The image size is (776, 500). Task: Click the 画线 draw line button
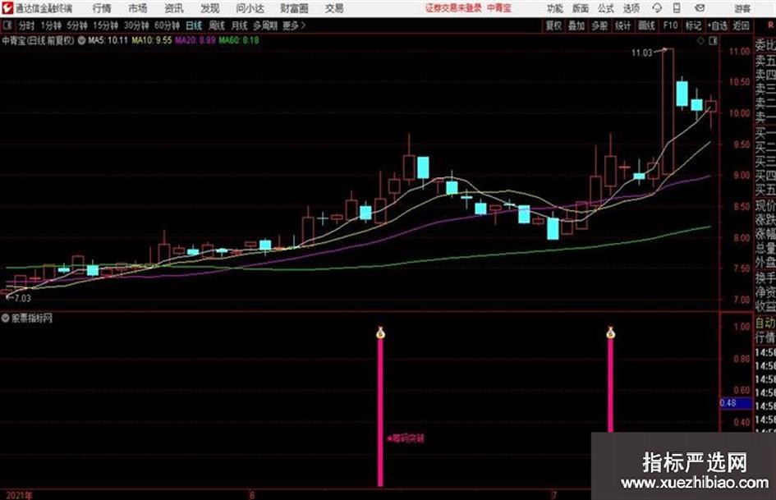click(646, 25)
